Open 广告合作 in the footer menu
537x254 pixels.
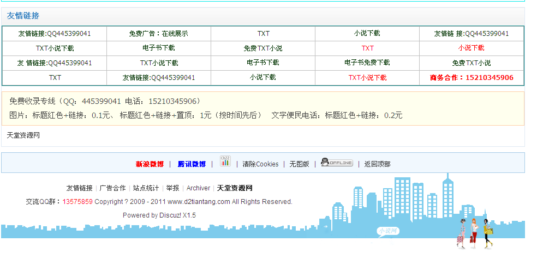(x=112, y=188)
